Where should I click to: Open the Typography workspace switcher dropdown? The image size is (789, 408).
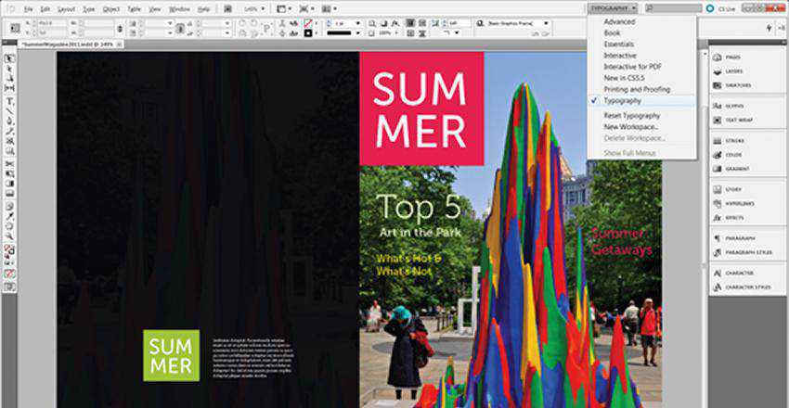[x=612, y=7]
